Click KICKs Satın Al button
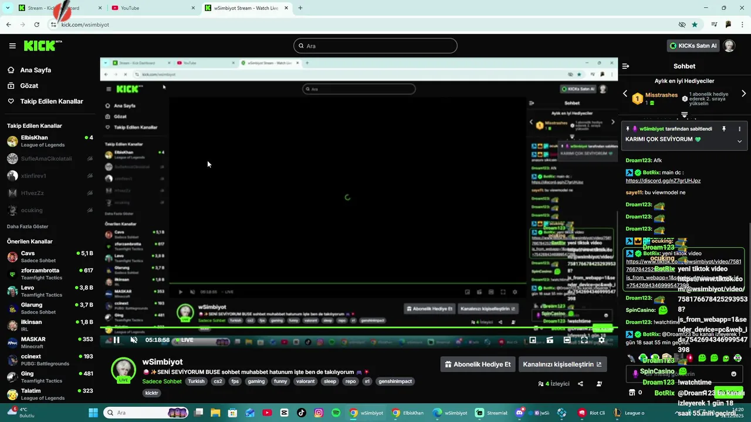 coord(692,46)
